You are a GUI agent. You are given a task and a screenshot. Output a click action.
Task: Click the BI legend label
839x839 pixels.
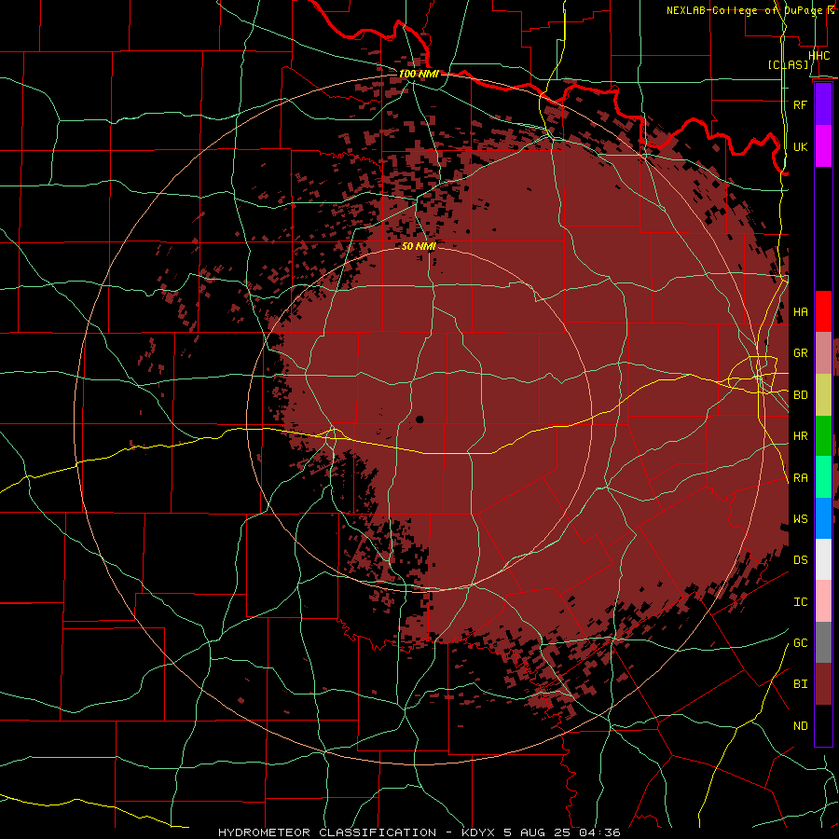pos(800,684)
